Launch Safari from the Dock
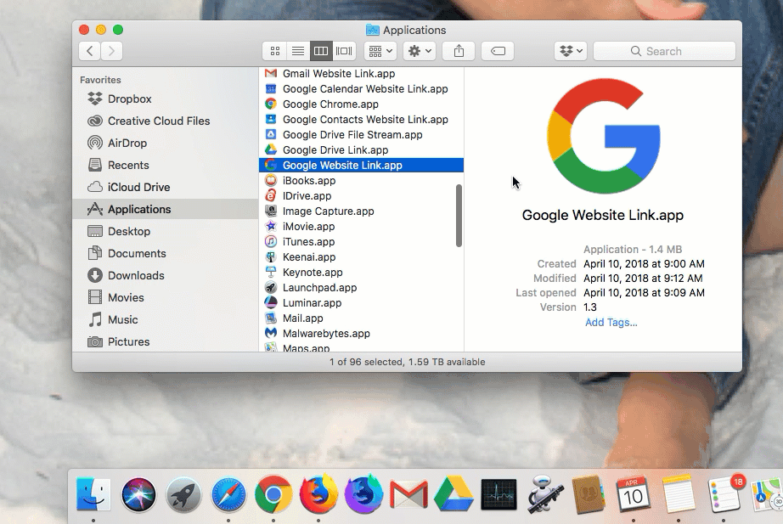This screenshot has width=783, height=524. [x=228, y=493]
